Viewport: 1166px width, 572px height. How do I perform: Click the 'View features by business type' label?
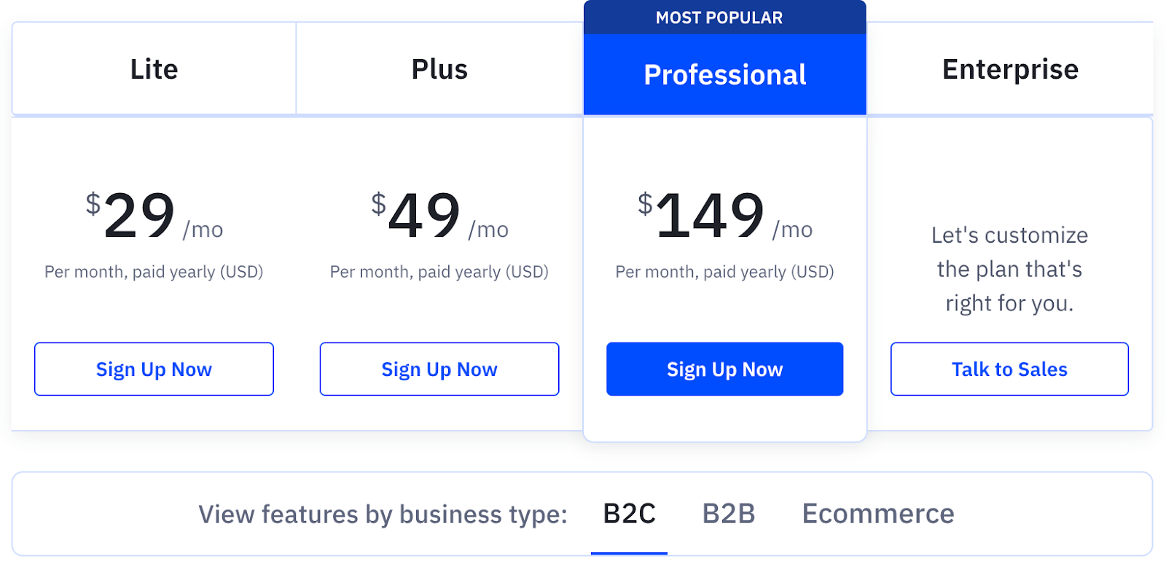383,514
